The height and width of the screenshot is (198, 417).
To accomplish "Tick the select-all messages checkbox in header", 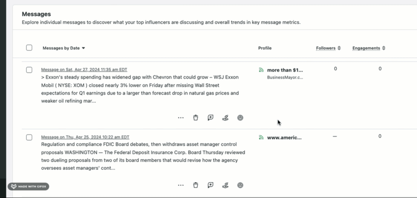I will point(29,48).
